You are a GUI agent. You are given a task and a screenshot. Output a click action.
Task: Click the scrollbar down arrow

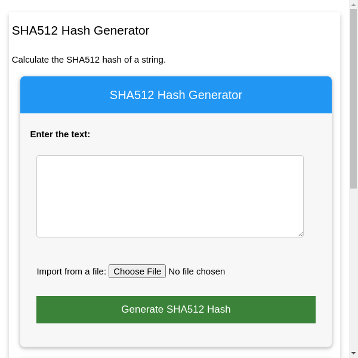(x=353, y=353)
